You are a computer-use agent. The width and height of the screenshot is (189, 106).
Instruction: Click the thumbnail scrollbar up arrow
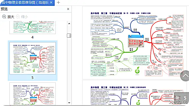click(69, 24)
